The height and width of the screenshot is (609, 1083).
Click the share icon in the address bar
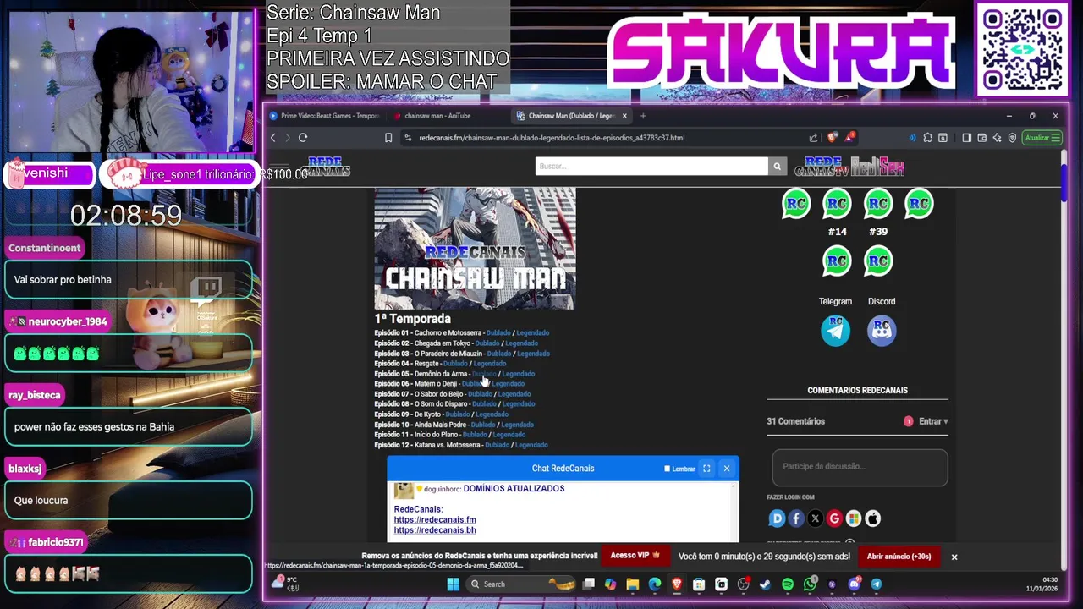[813, 138]
